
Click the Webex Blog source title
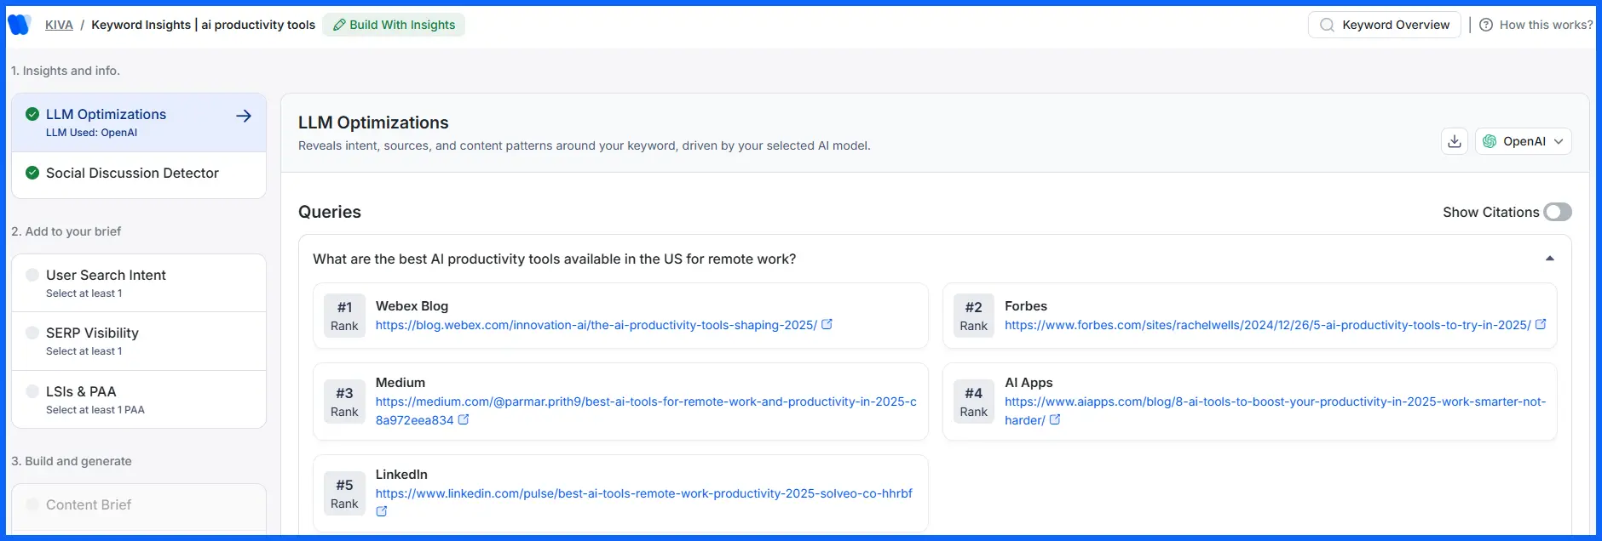[x=412, y=306]
